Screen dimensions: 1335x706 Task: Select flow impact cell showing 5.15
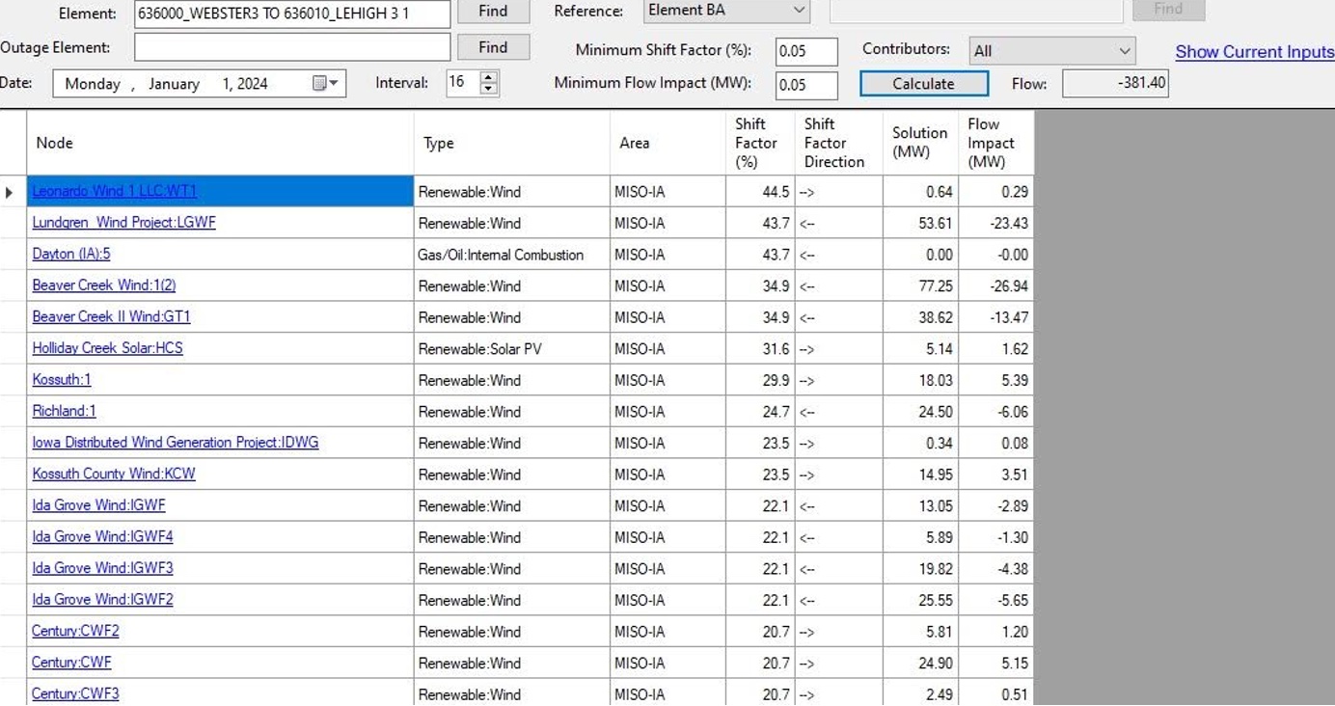(x=996, y=664)
